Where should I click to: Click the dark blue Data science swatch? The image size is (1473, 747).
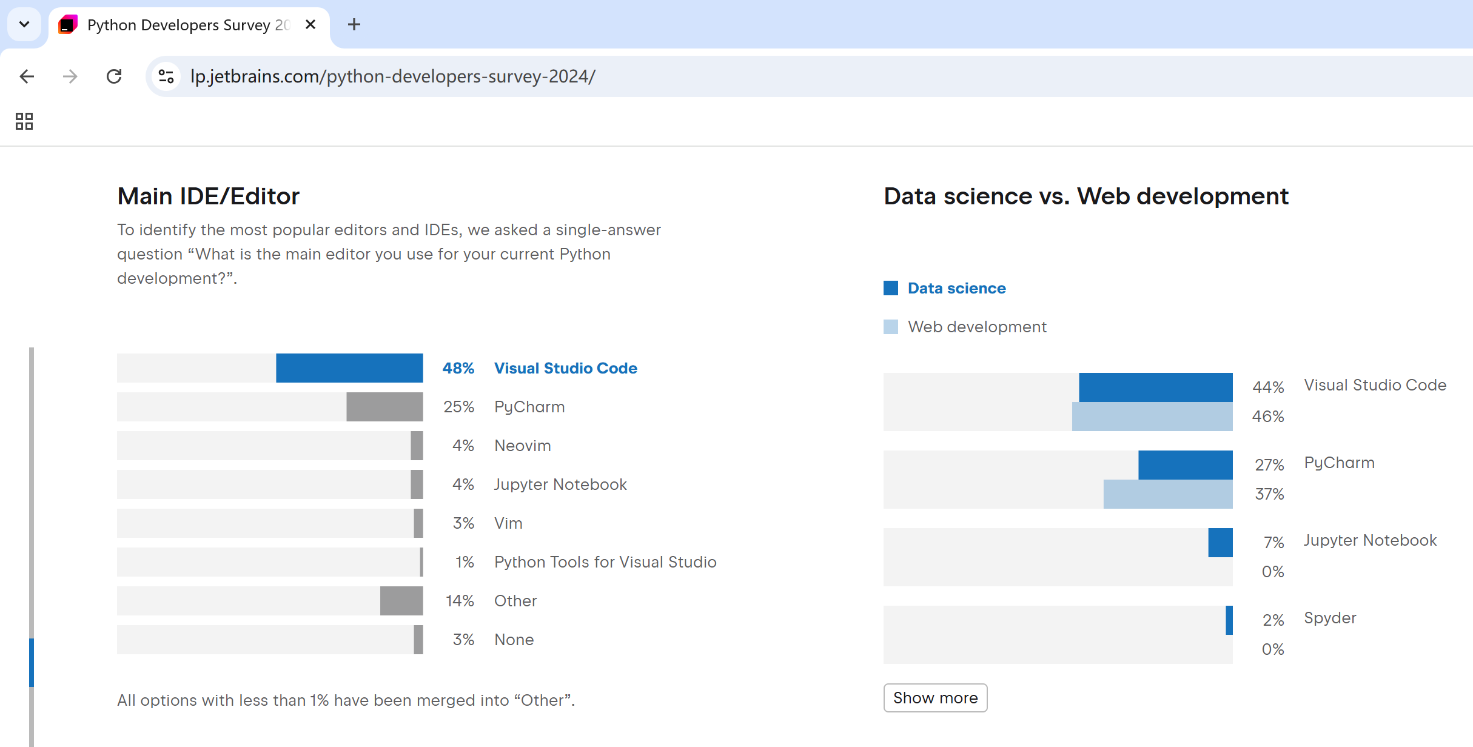pos(891,288)
